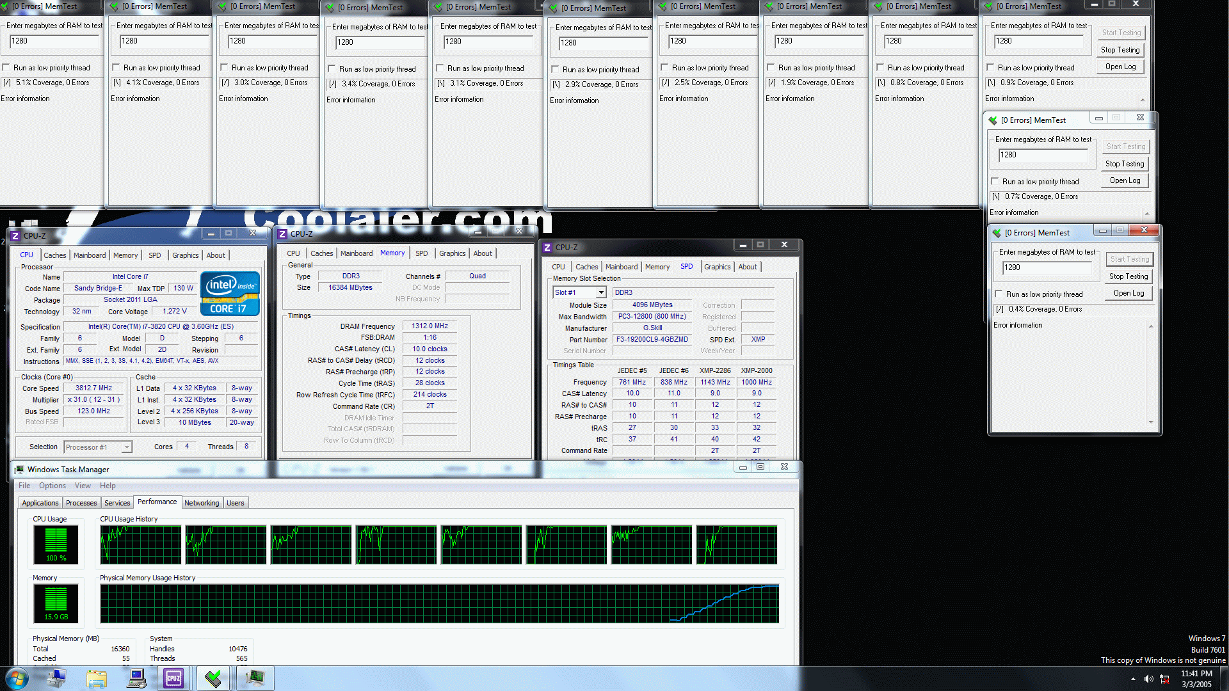
Task: Click the network flag tray icon
Action: tap(1164, 679)
